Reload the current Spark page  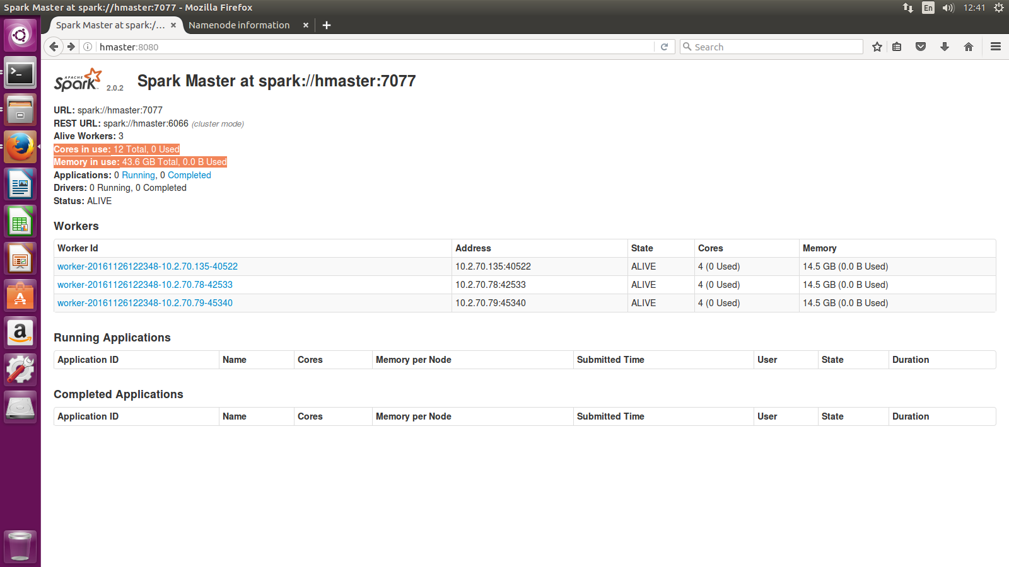pyautogui.click(x=664, y=47)
